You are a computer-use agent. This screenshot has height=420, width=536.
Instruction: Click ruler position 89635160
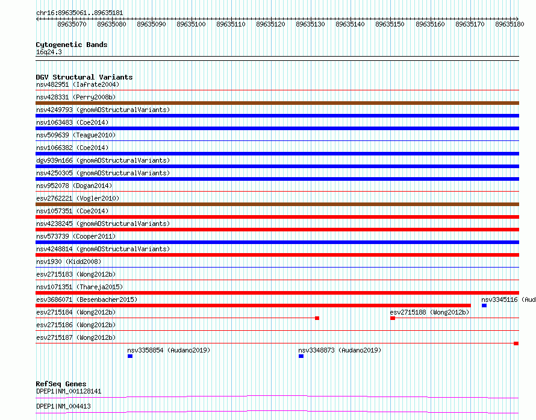pyautogui.click(x=430, y=24)
